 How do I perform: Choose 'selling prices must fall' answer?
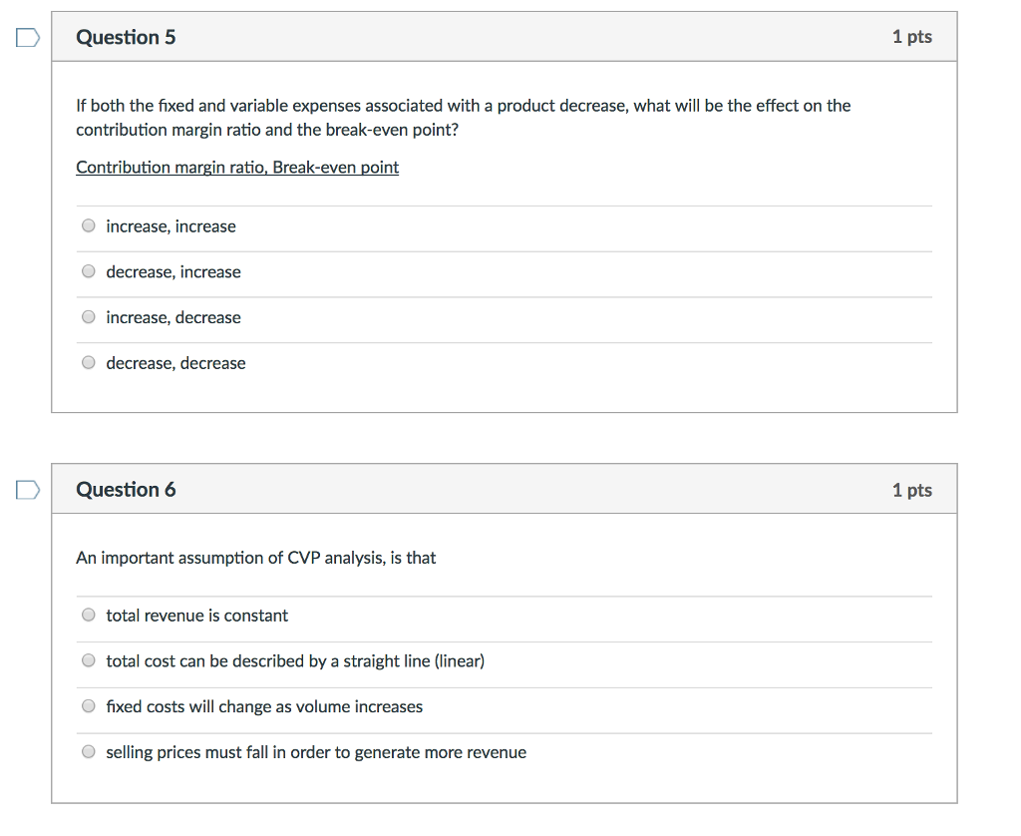tap(88, 751)
